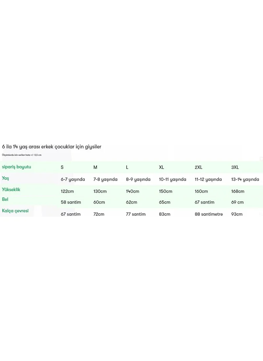Click the '58 santim' waist value
The width and height of the screenshot is (263, 361).
pos(71,202)
